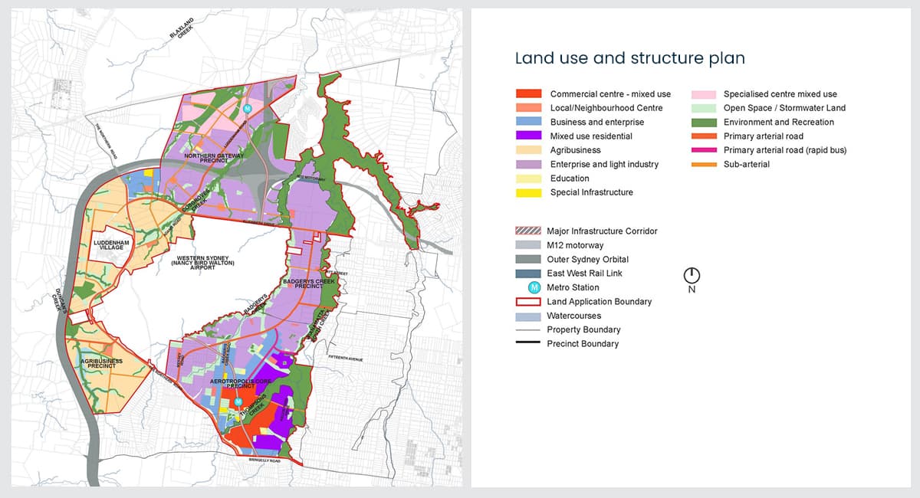Click the Environment and Recreation green swatch
Image resolution: width=920 pixels, height=498 pixels.
coord(703,122)
